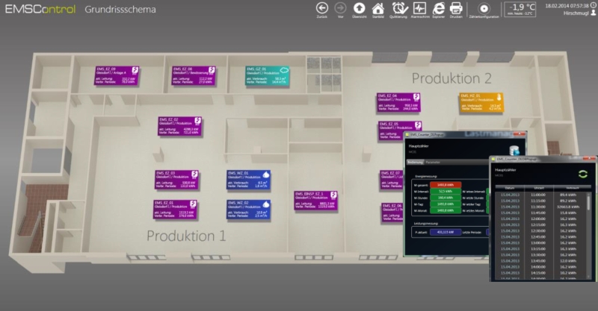Click the Datum column header
Screen dimensions: 598x311
510,188
